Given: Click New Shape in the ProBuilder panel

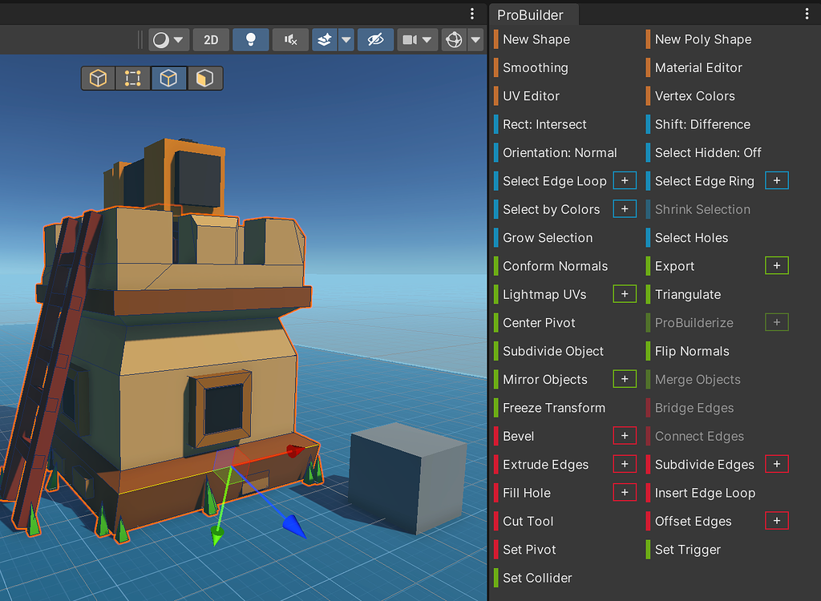Looking at the screenshot, I should [x=536, y=38].
